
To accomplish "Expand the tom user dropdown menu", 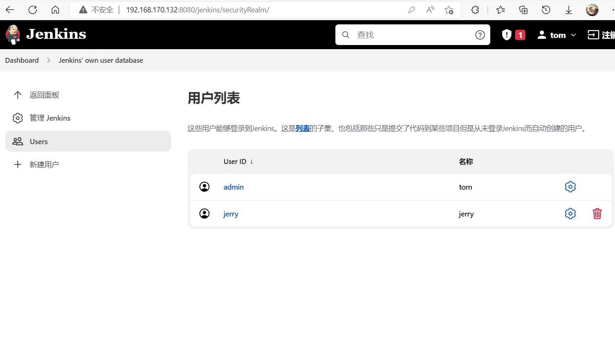I will 573,35.
